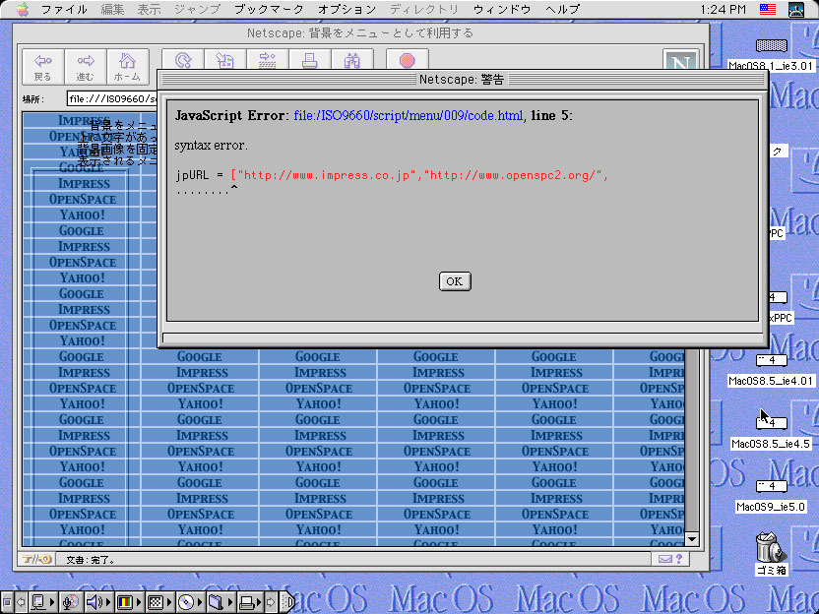Click the Netscape N logo
This screenshot has width=819, height=614.
[x=680, y=60]
